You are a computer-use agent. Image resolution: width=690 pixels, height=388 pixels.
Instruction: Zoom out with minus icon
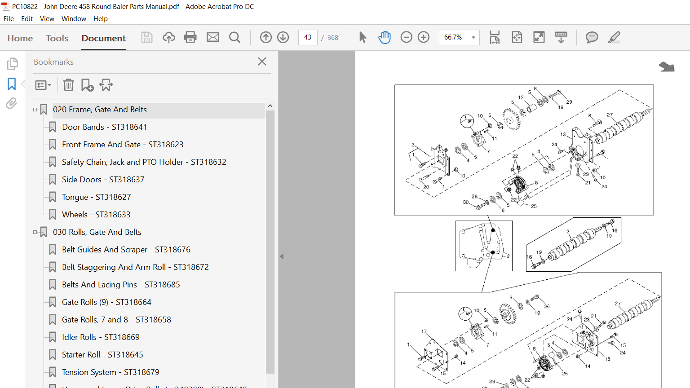tap(406, 37)
